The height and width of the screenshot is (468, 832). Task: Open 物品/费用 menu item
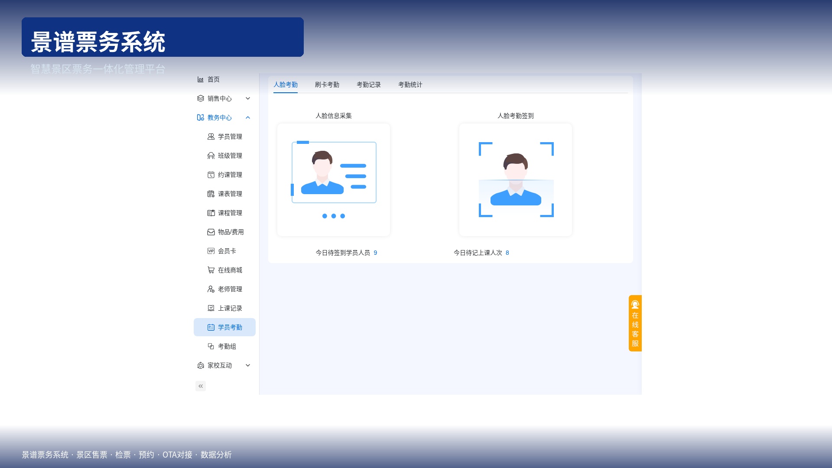[x=224, y=232]
